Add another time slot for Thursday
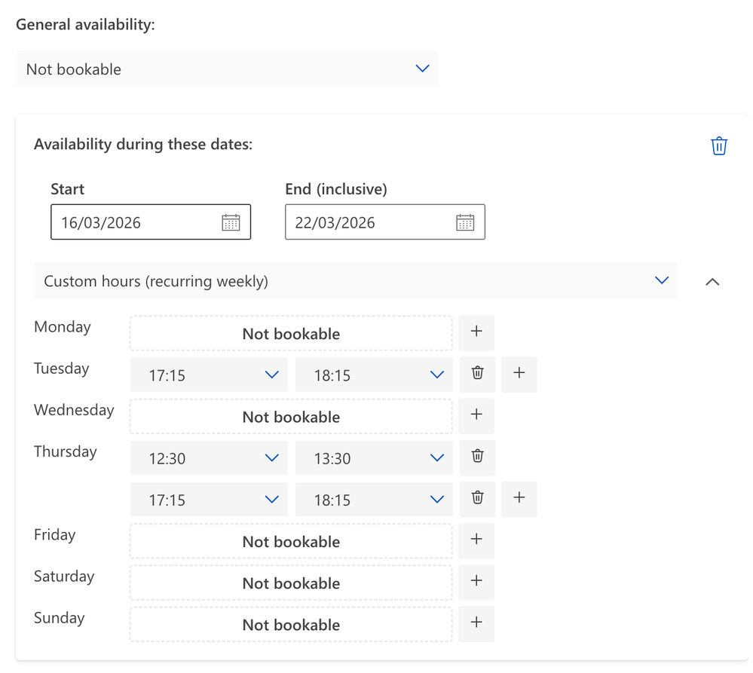The image size is (753, 673). (519, 498)
